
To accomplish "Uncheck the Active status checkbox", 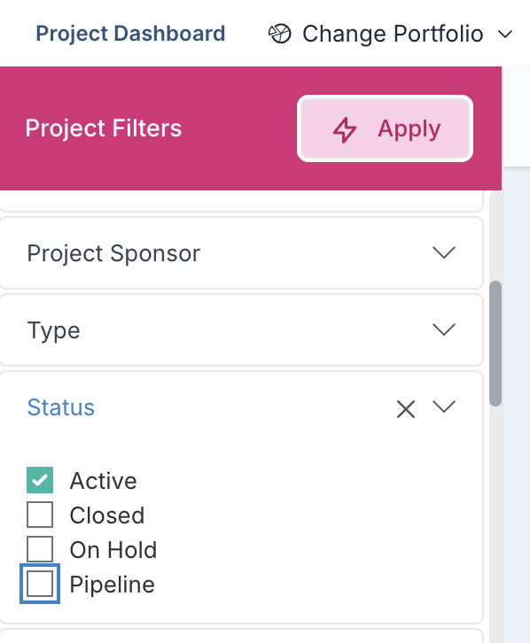I will pos(40,480).
